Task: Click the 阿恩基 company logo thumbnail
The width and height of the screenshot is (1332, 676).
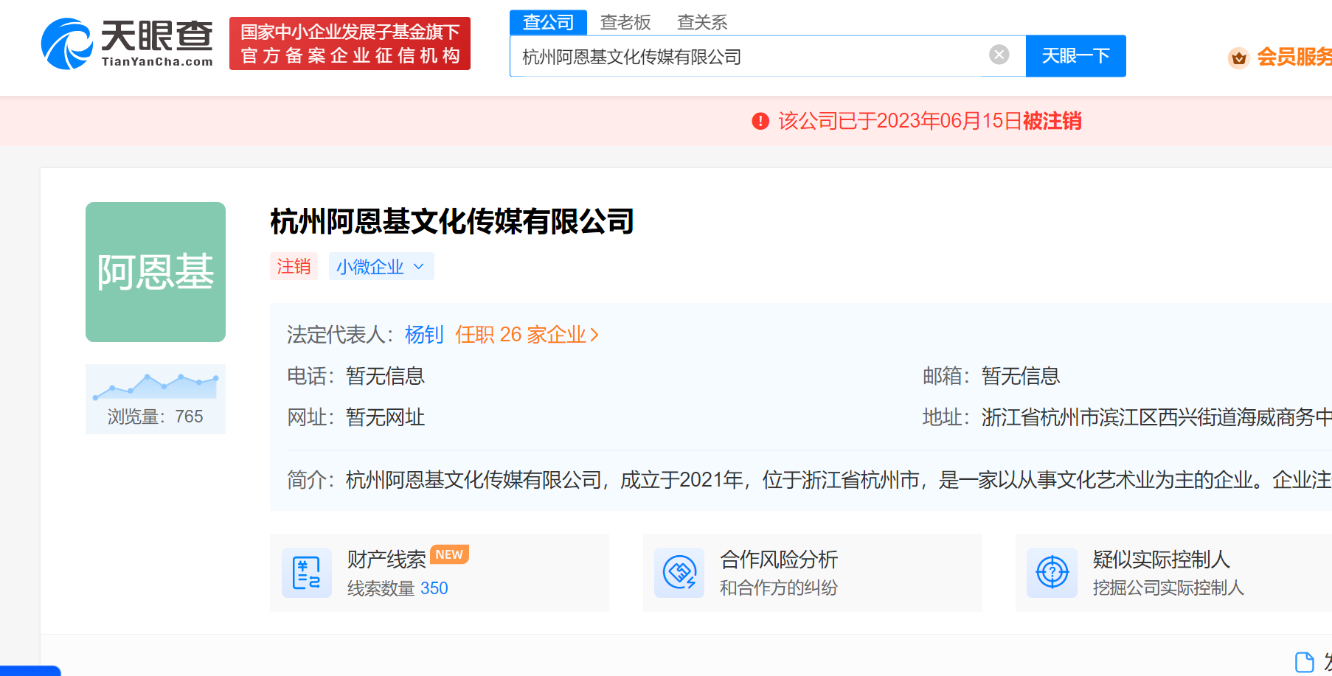Action: tap(156, 272)
